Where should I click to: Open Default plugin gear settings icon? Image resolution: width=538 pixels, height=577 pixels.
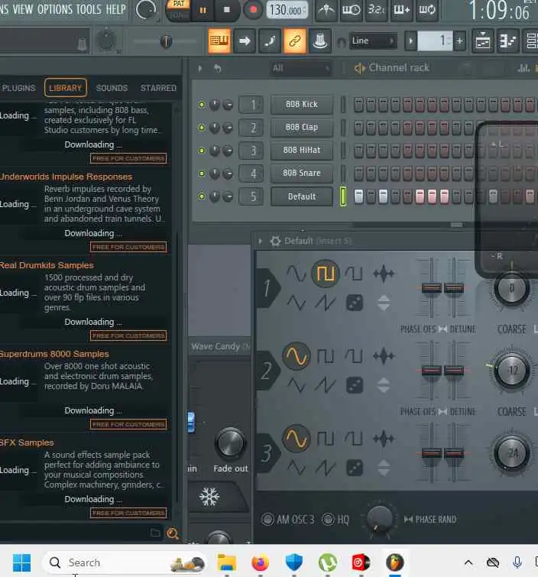coord(275,241)
